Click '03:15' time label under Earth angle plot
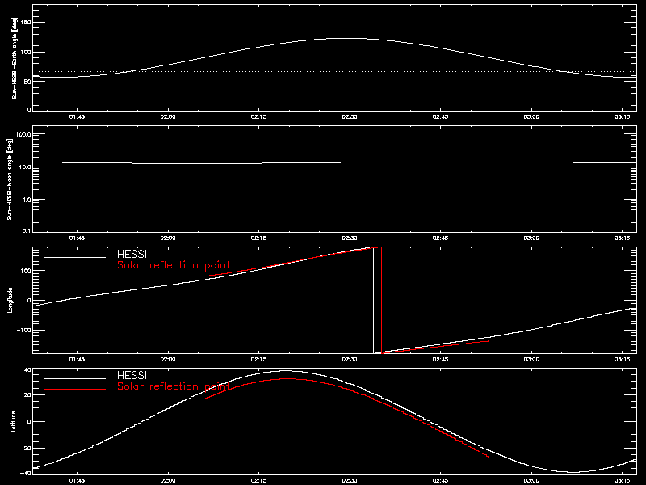Image resolution: width=646 pixels, height=485 pixels. click(x=622, y=116)
